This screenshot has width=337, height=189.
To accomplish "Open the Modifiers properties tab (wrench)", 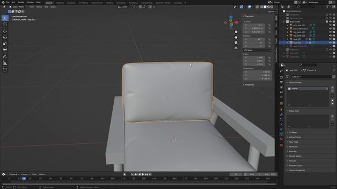I will [281, 114].
